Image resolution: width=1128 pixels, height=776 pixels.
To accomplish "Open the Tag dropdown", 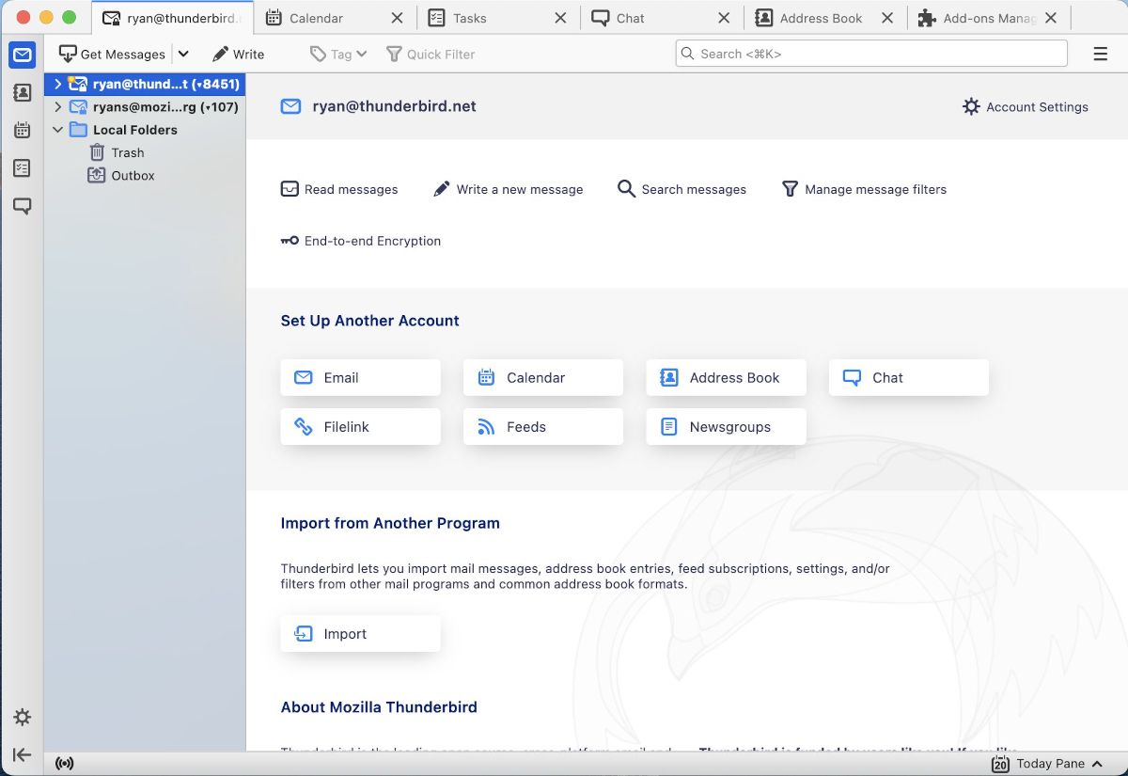I will pyautogui.click(x=338, y=55).
